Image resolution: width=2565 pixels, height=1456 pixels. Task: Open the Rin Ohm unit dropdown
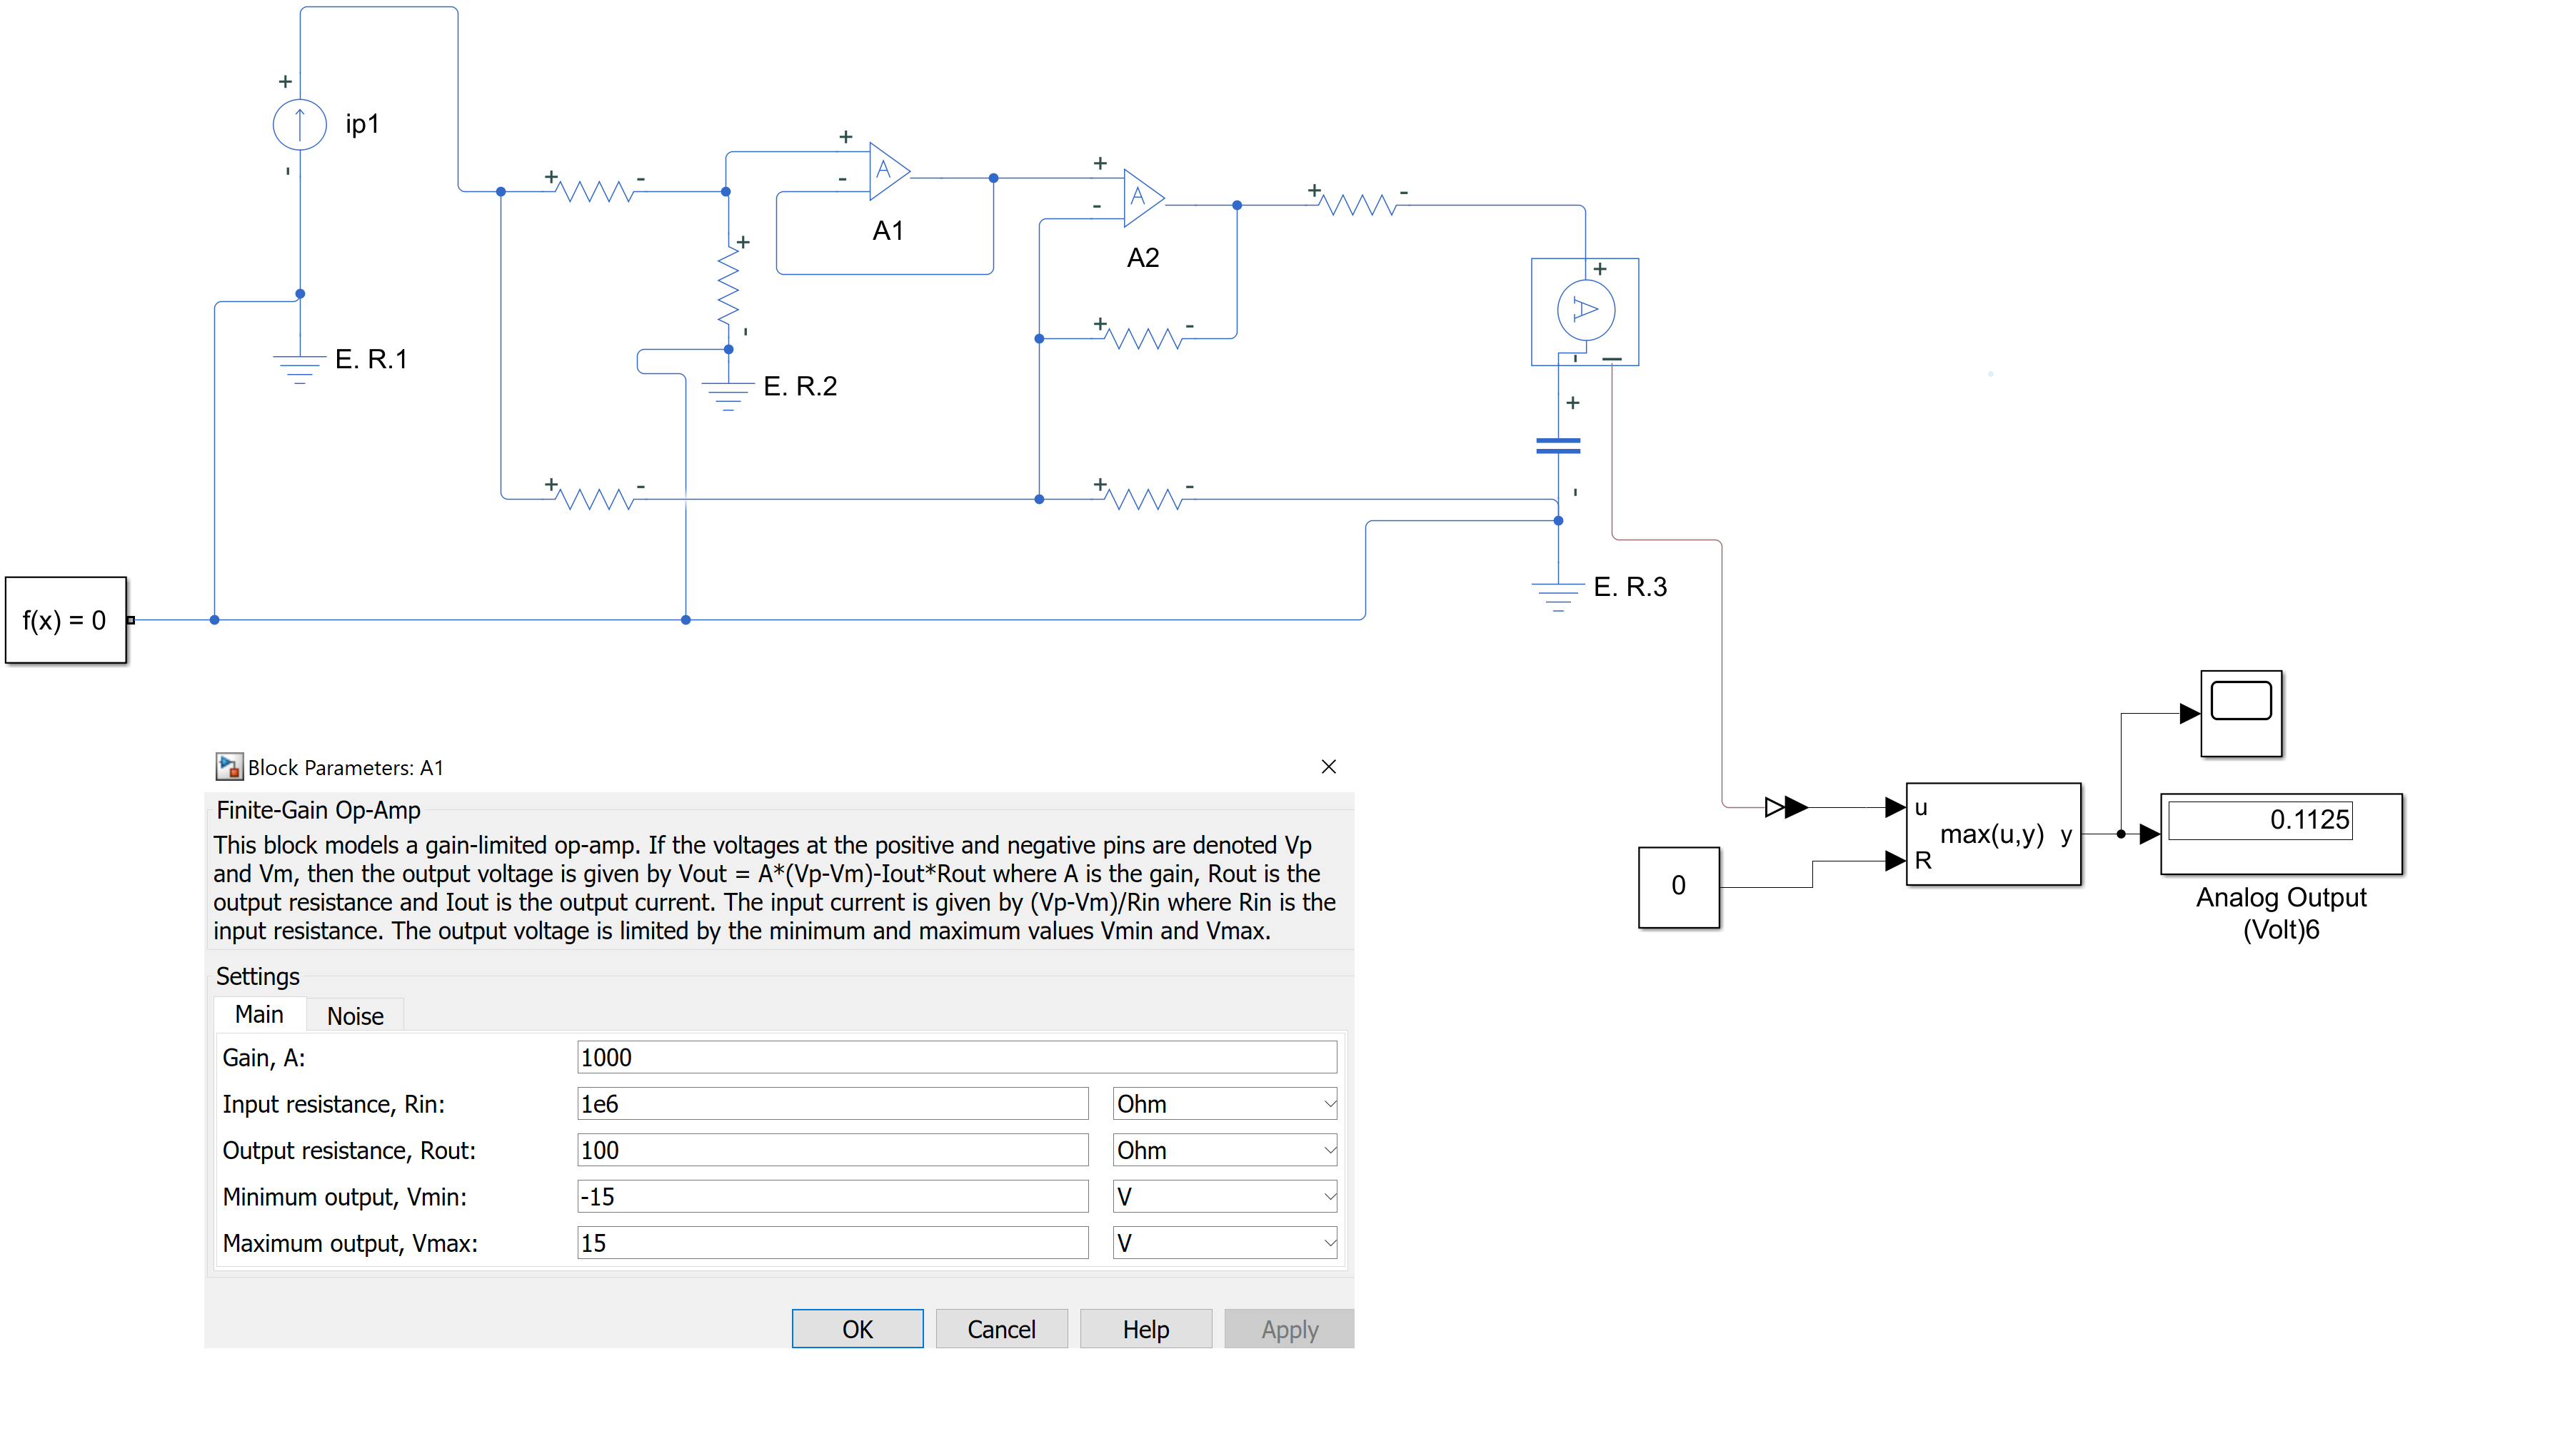pos(1225,1104)
